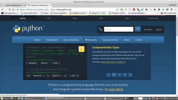The width and height of the screenshot is (178, 100).
Task: Open the Community top navigation tab
Action: (153, 18)
